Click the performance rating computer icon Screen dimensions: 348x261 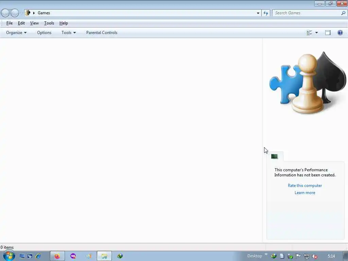[x=275, y=156]
